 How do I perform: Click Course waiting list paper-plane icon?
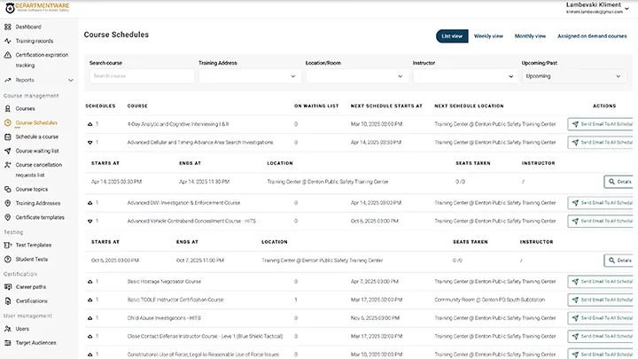click(x=8, y=151)
